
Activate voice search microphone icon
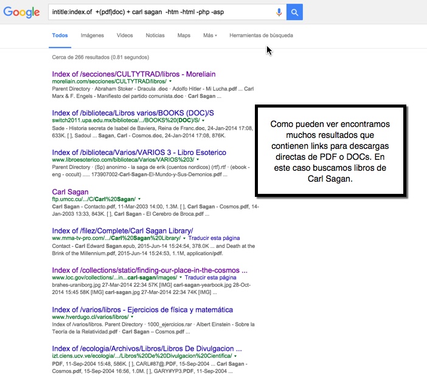(x=279, y=12)
